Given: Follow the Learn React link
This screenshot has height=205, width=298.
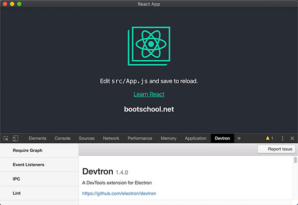Looking at the screenshot, I should click(x=149, y=94).
